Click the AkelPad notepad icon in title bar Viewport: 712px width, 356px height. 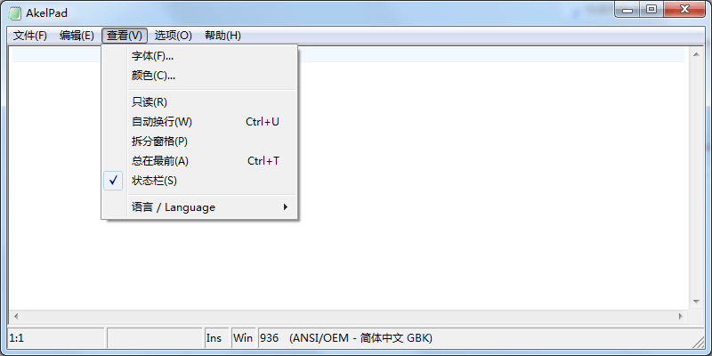click(15, 12)
